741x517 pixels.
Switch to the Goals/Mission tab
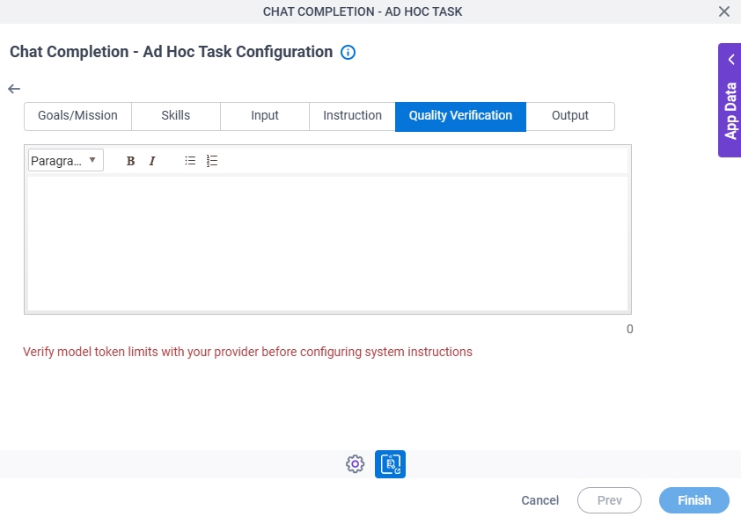click(x=78, y=116)
